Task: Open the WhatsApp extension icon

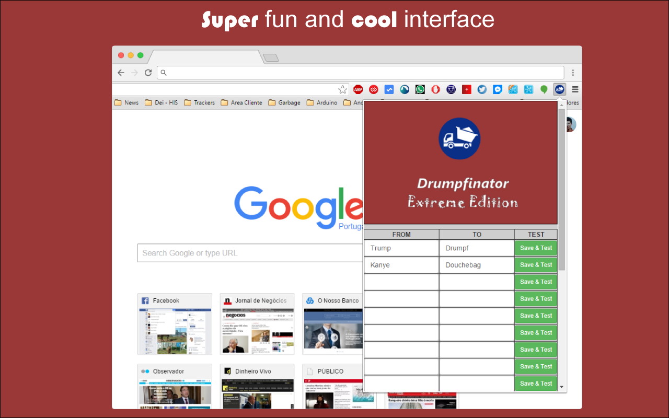Action: (x=420, y=89)
